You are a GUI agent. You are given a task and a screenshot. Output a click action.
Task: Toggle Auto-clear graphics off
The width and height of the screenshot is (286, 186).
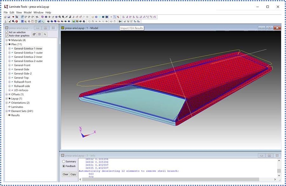pos(7,35)
